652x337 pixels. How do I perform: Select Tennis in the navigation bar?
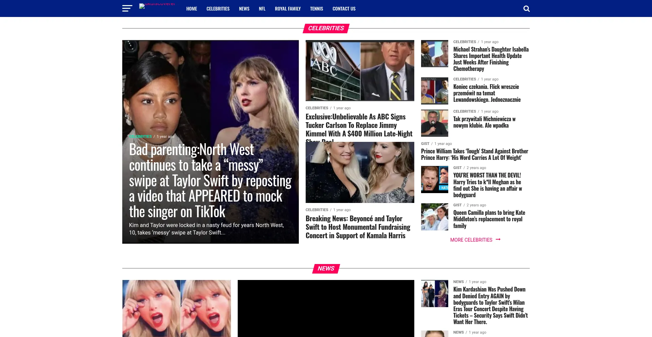(316, 9)
